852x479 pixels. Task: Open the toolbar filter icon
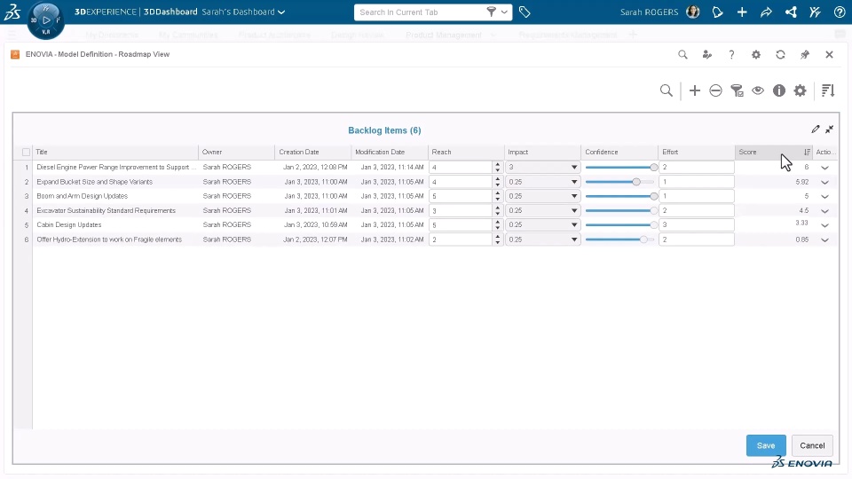(737, 90)
